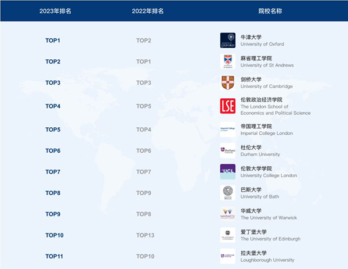Open the 牛津大学 university name link
This screenshot has height=269, width=348.
point(251,37)
